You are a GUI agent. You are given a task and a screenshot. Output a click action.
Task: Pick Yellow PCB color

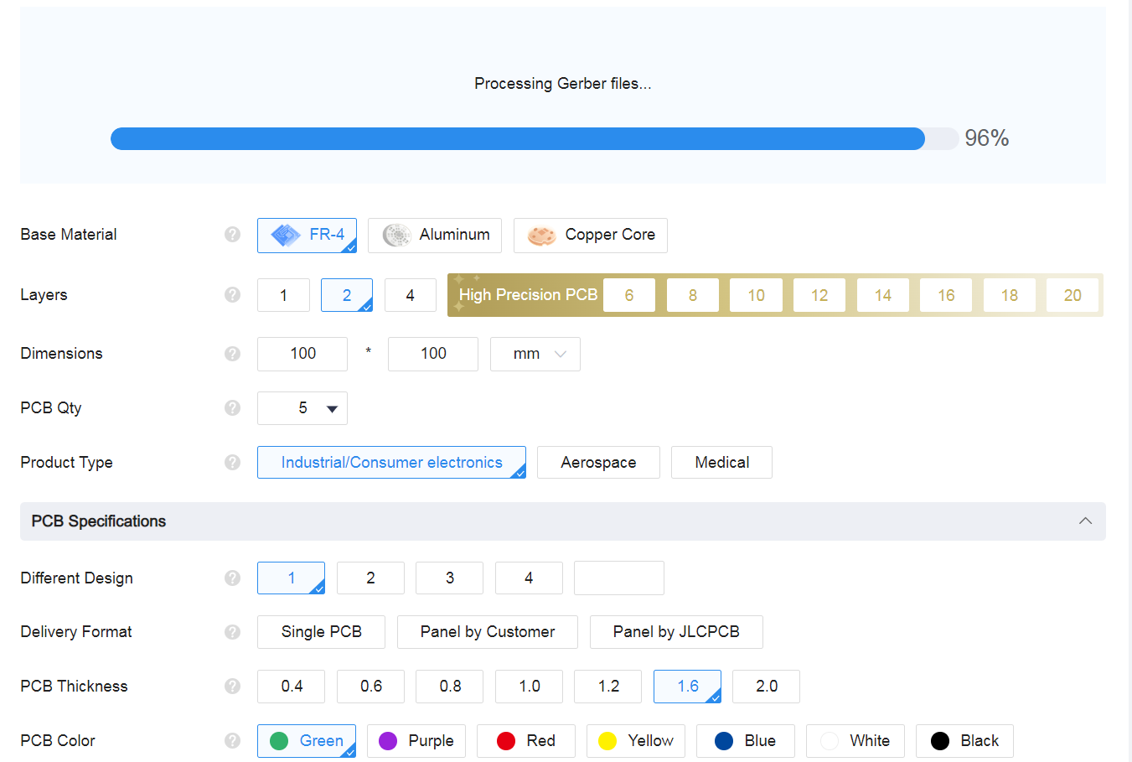tap(636, 741)
